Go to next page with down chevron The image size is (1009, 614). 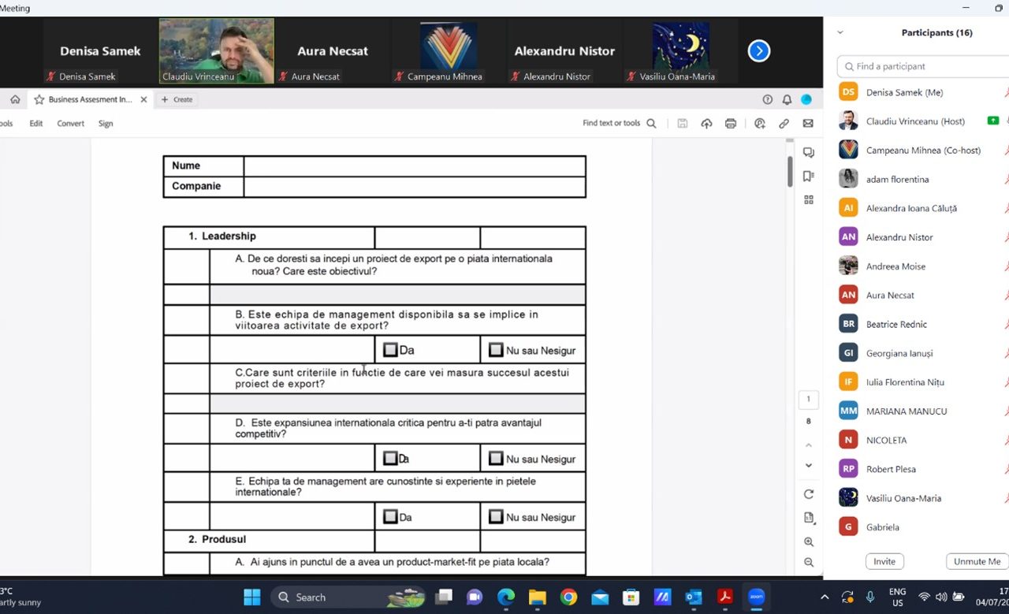pyautogui.click(x=808, y=466)
